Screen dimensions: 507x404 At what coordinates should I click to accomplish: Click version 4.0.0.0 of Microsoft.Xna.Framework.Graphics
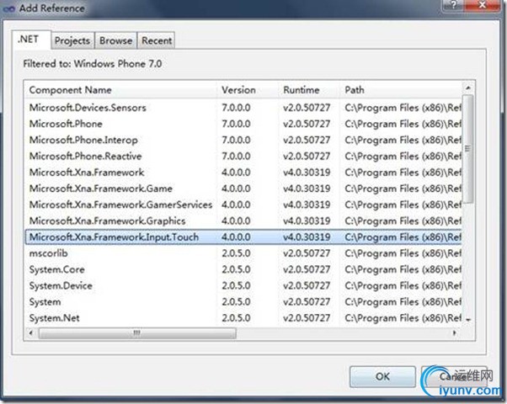click(x=236, y=221)
